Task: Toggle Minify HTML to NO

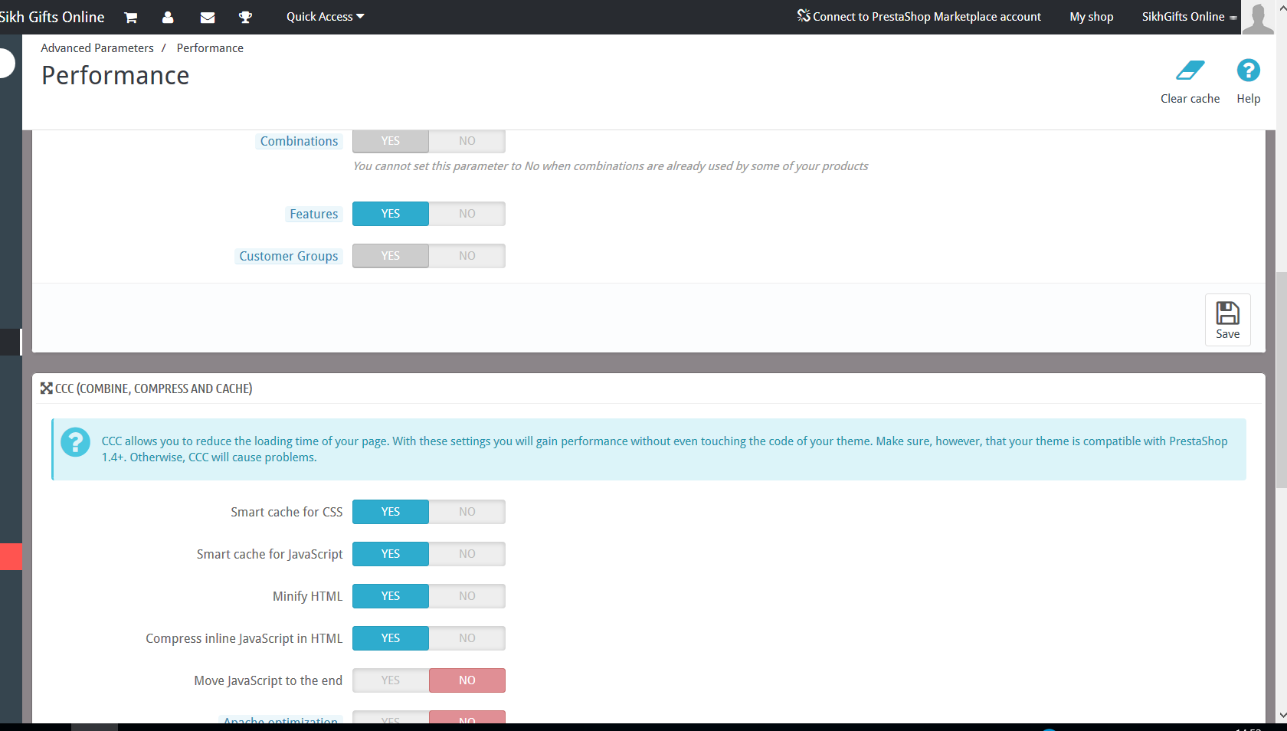Action: pyautogui.click(x=467, y=596)
